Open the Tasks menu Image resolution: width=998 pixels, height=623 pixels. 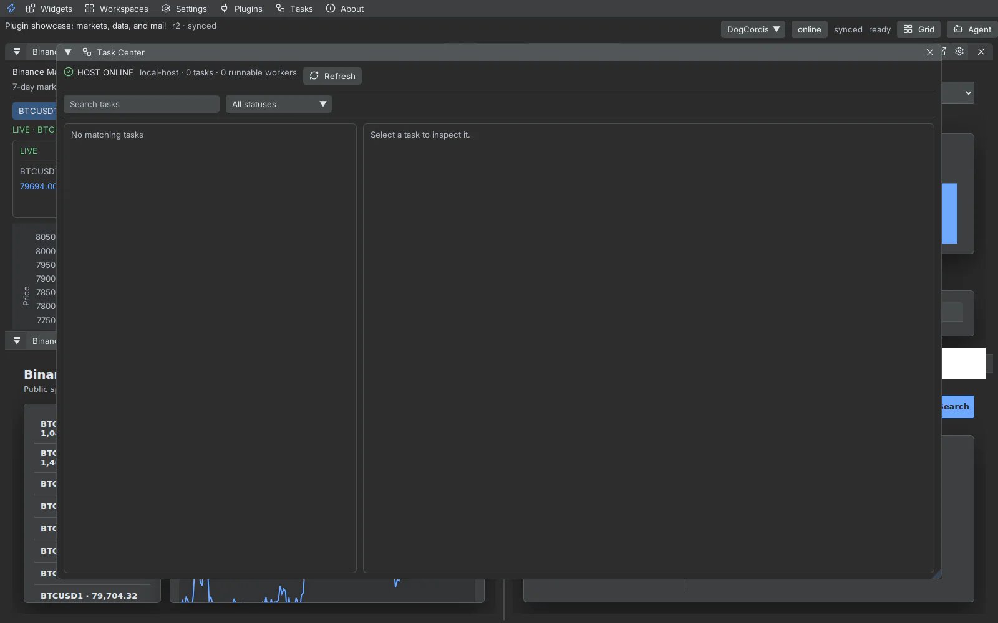294,9
